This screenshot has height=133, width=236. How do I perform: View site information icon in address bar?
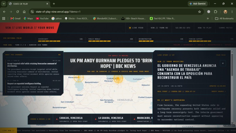tap(32, 12)
